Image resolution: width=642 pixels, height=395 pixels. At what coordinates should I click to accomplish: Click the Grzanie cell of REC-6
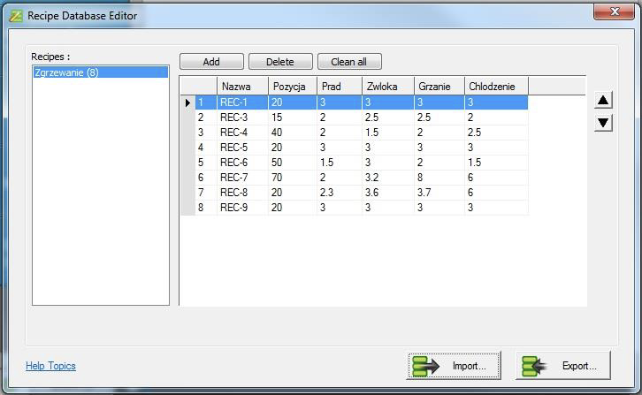tap(439, 163)
